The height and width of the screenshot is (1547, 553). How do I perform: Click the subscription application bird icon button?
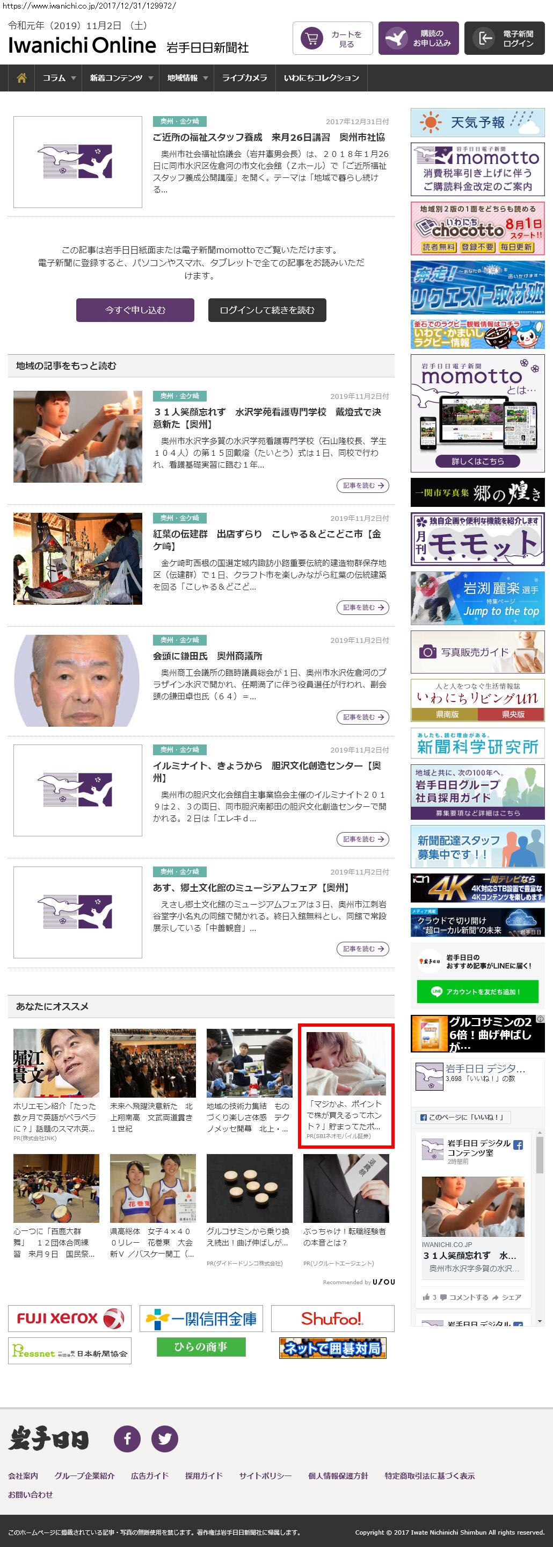click(396, 39)
